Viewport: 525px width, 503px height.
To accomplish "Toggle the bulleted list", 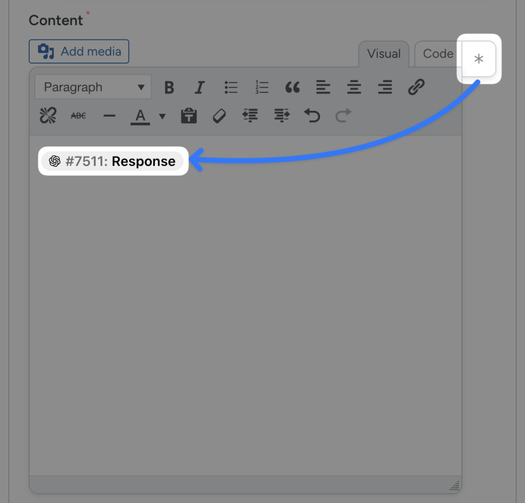I will click(x=231, y=87).
